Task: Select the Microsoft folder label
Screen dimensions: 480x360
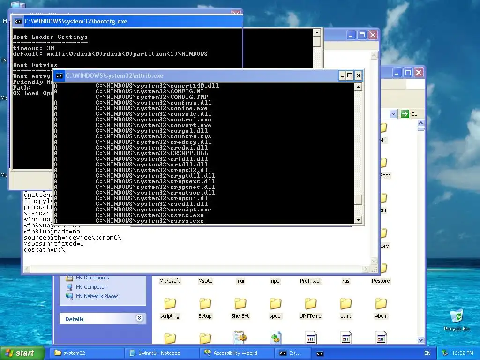Action: pyautogui.click(x=170, y=281)
